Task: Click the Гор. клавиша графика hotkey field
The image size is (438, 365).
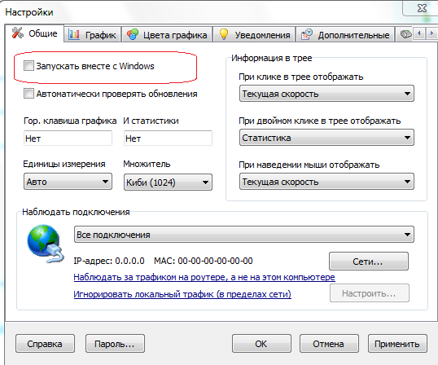Action: 68,138
